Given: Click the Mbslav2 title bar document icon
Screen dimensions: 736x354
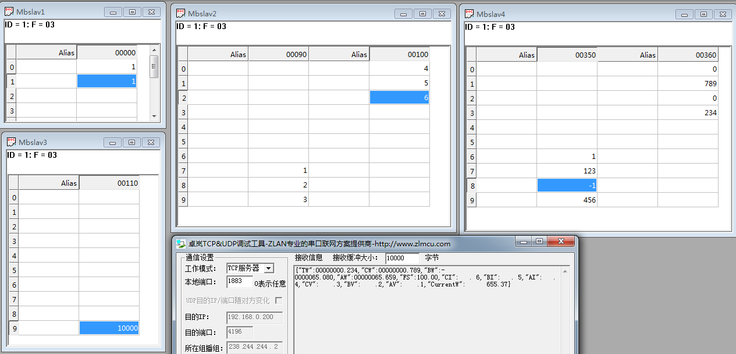Looking at the screenshot, I should 181,13.
